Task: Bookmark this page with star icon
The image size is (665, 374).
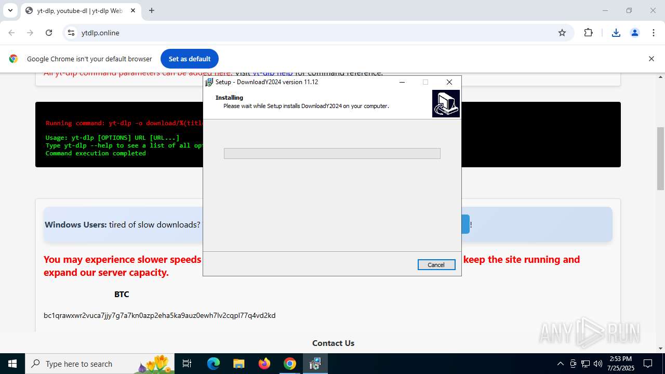Action: pos(562,33)
